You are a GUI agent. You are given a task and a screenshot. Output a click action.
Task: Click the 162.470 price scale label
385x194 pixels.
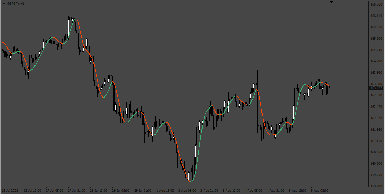(x=376, y=107)
